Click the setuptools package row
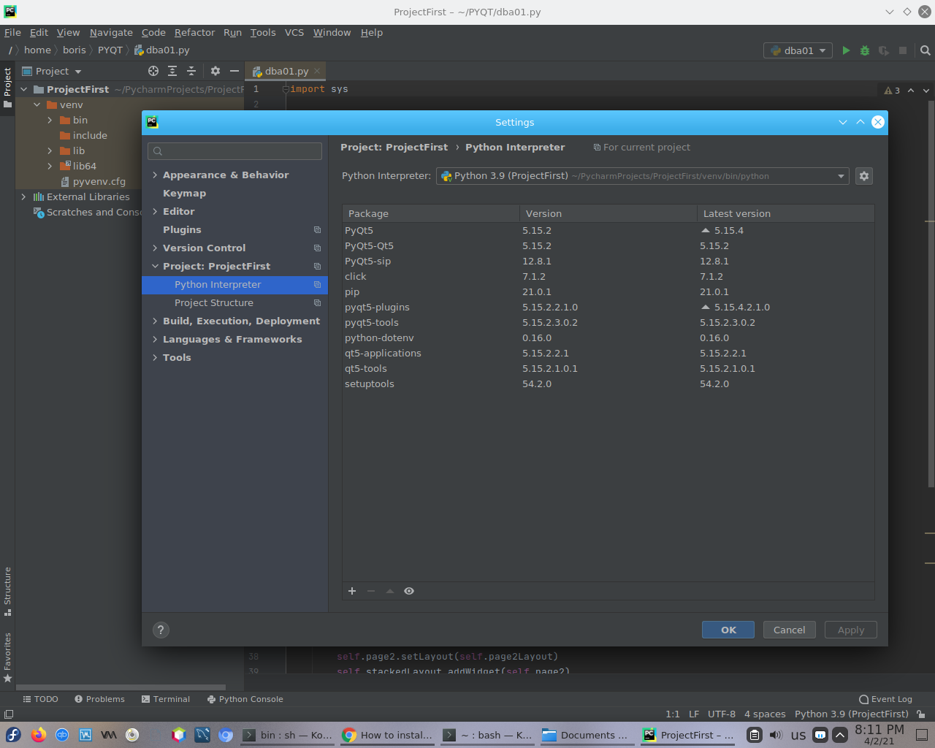The image size is (935, 748). (x=608, y=384)
